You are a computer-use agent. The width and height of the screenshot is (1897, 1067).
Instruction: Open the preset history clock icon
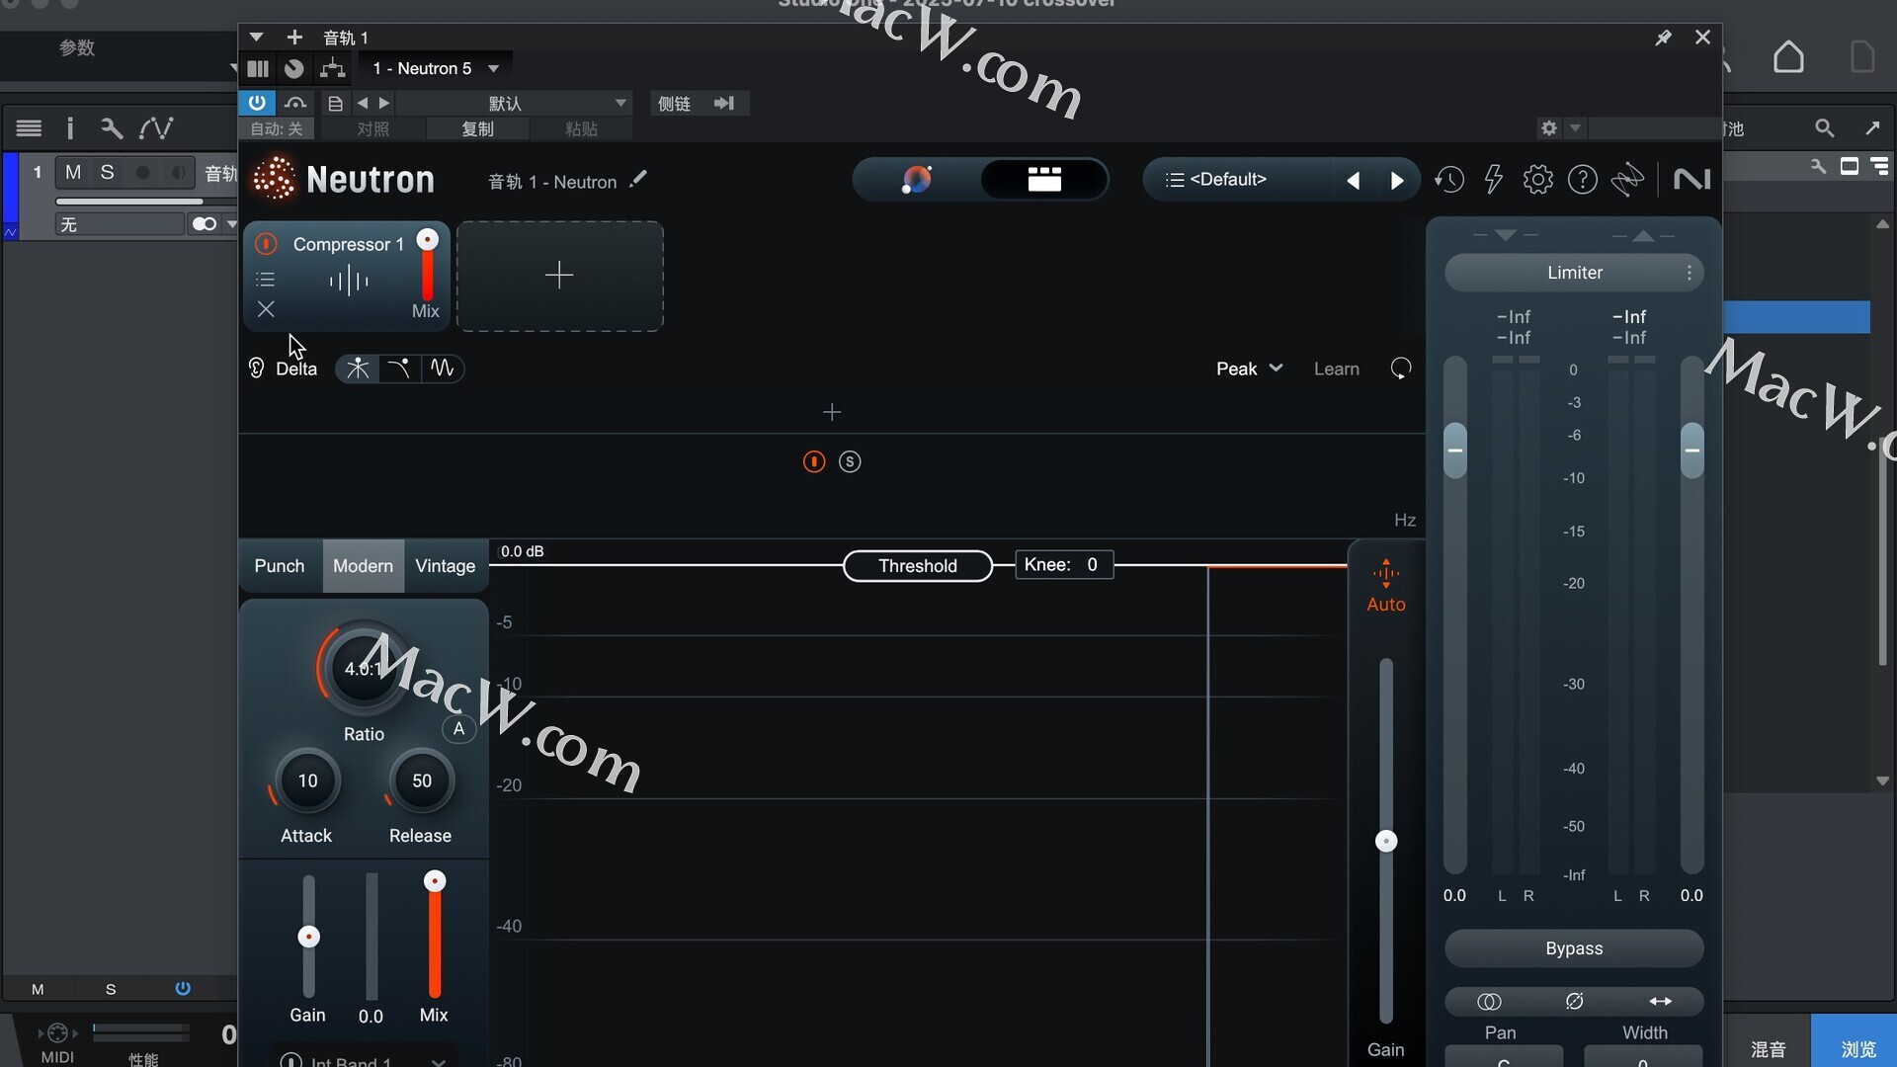(x=1449, y=180)
